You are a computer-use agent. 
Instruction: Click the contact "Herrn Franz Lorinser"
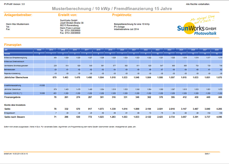coord(70,28)
